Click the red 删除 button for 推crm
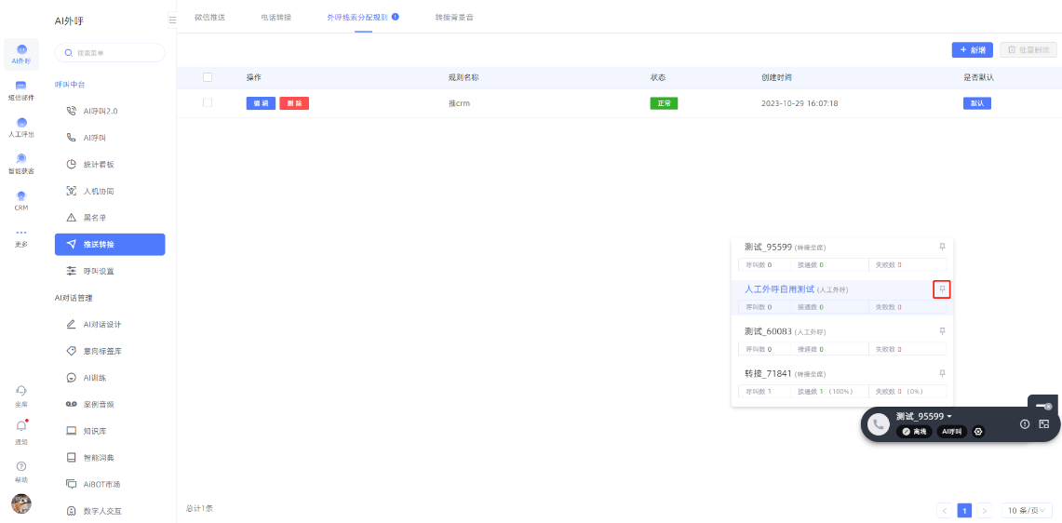Viewport: 1062px width, 523px height. [294, 103]
